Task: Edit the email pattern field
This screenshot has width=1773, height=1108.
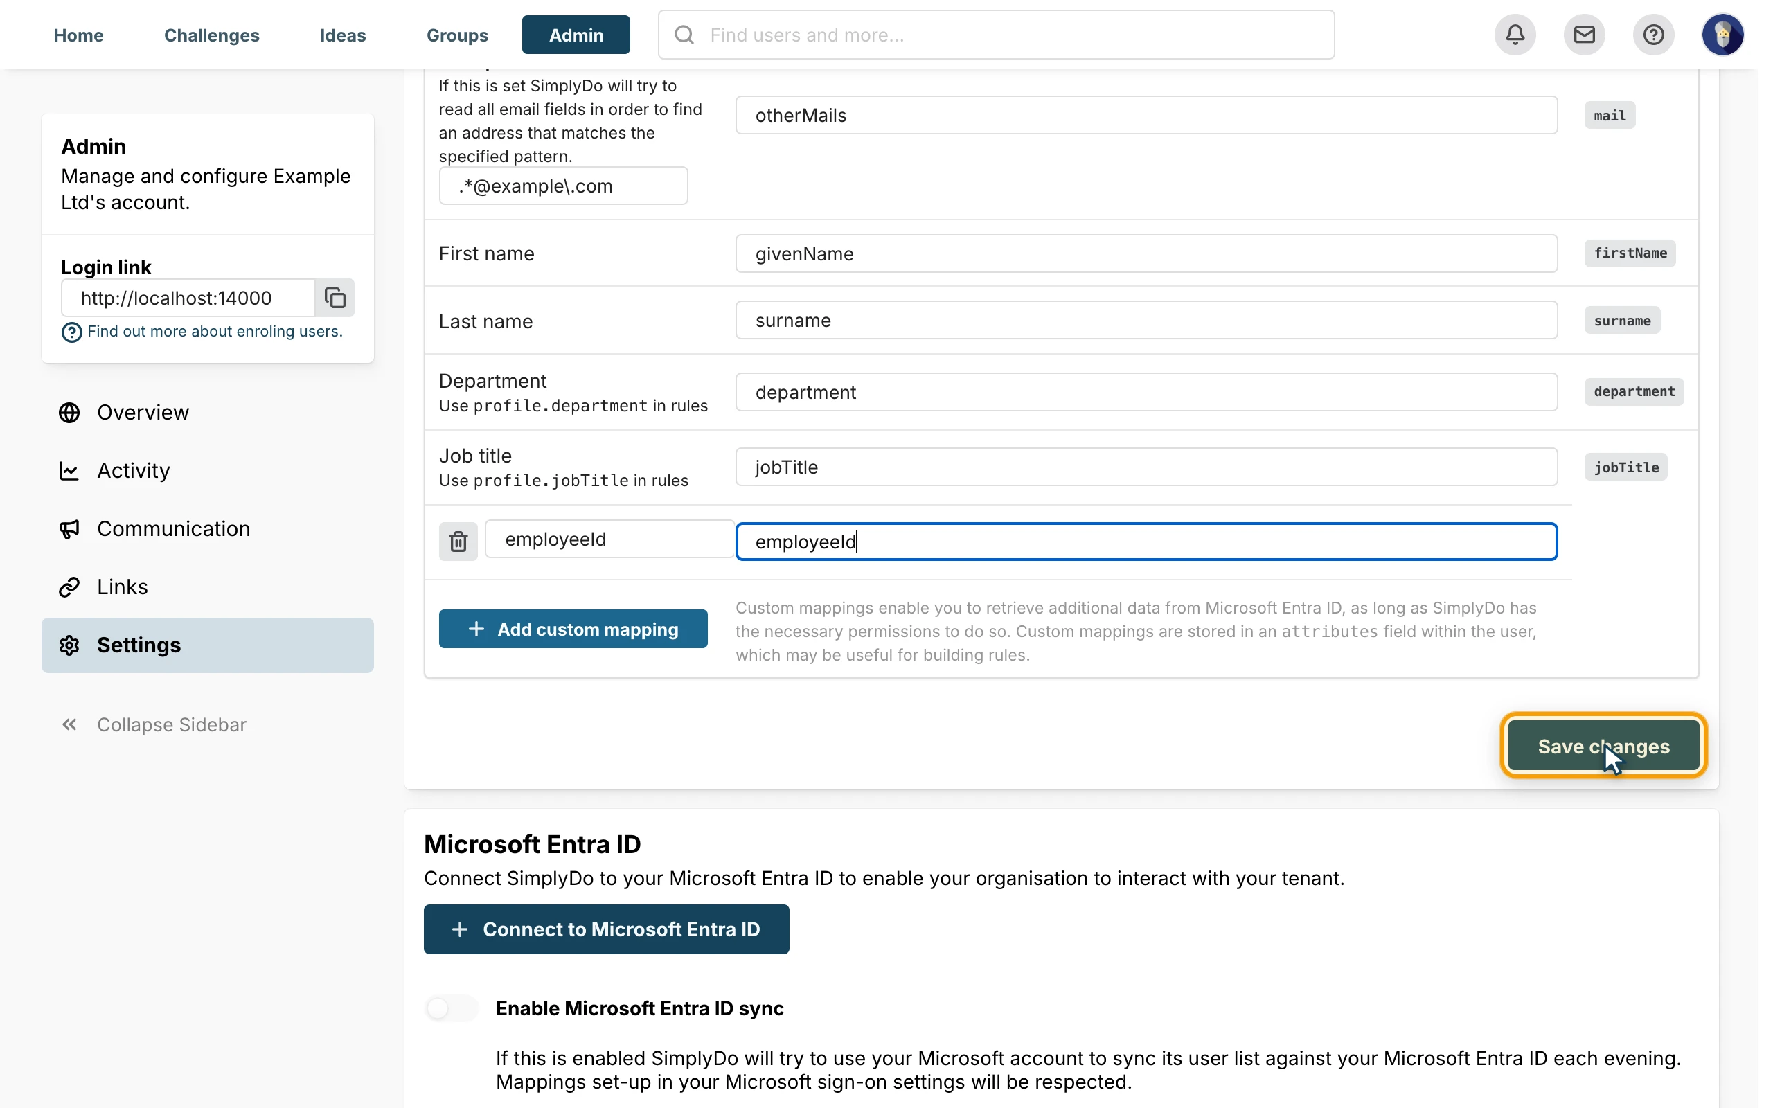Action: tap(563, 186)
